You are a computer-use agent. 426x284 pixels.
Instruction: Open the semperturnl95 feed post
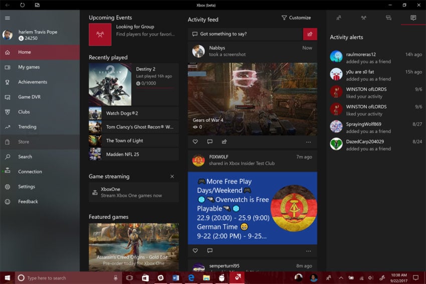(253, 266)
